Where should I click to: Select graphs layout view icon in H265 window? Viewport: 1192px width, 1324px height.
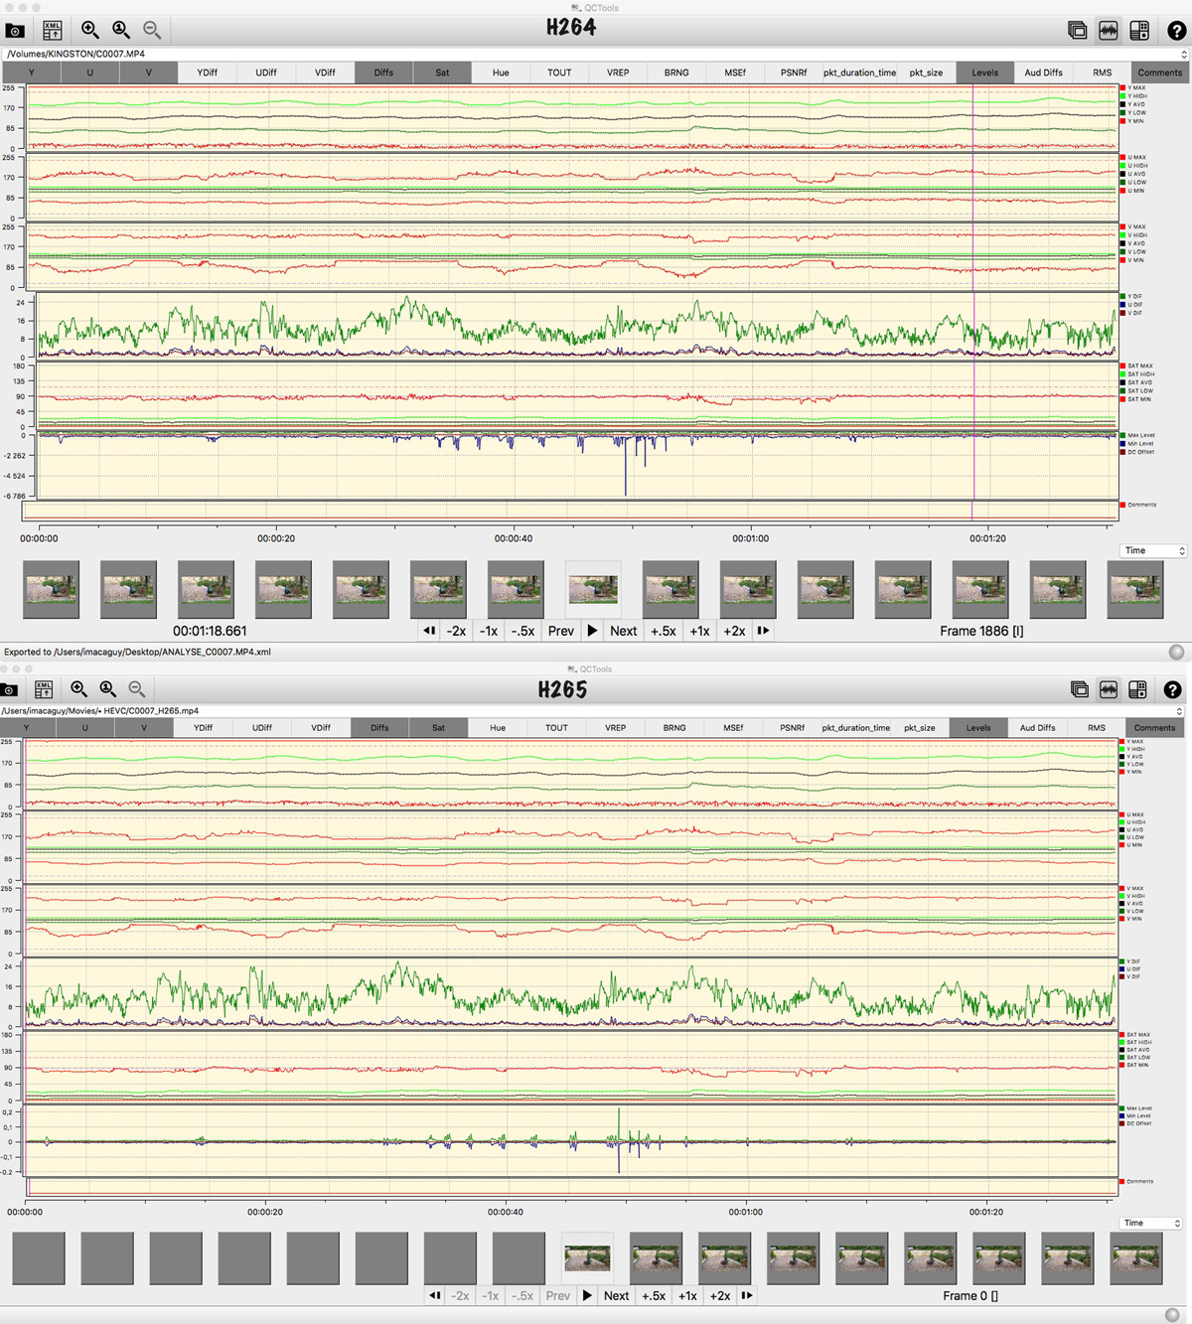[x=1109, y=689]
